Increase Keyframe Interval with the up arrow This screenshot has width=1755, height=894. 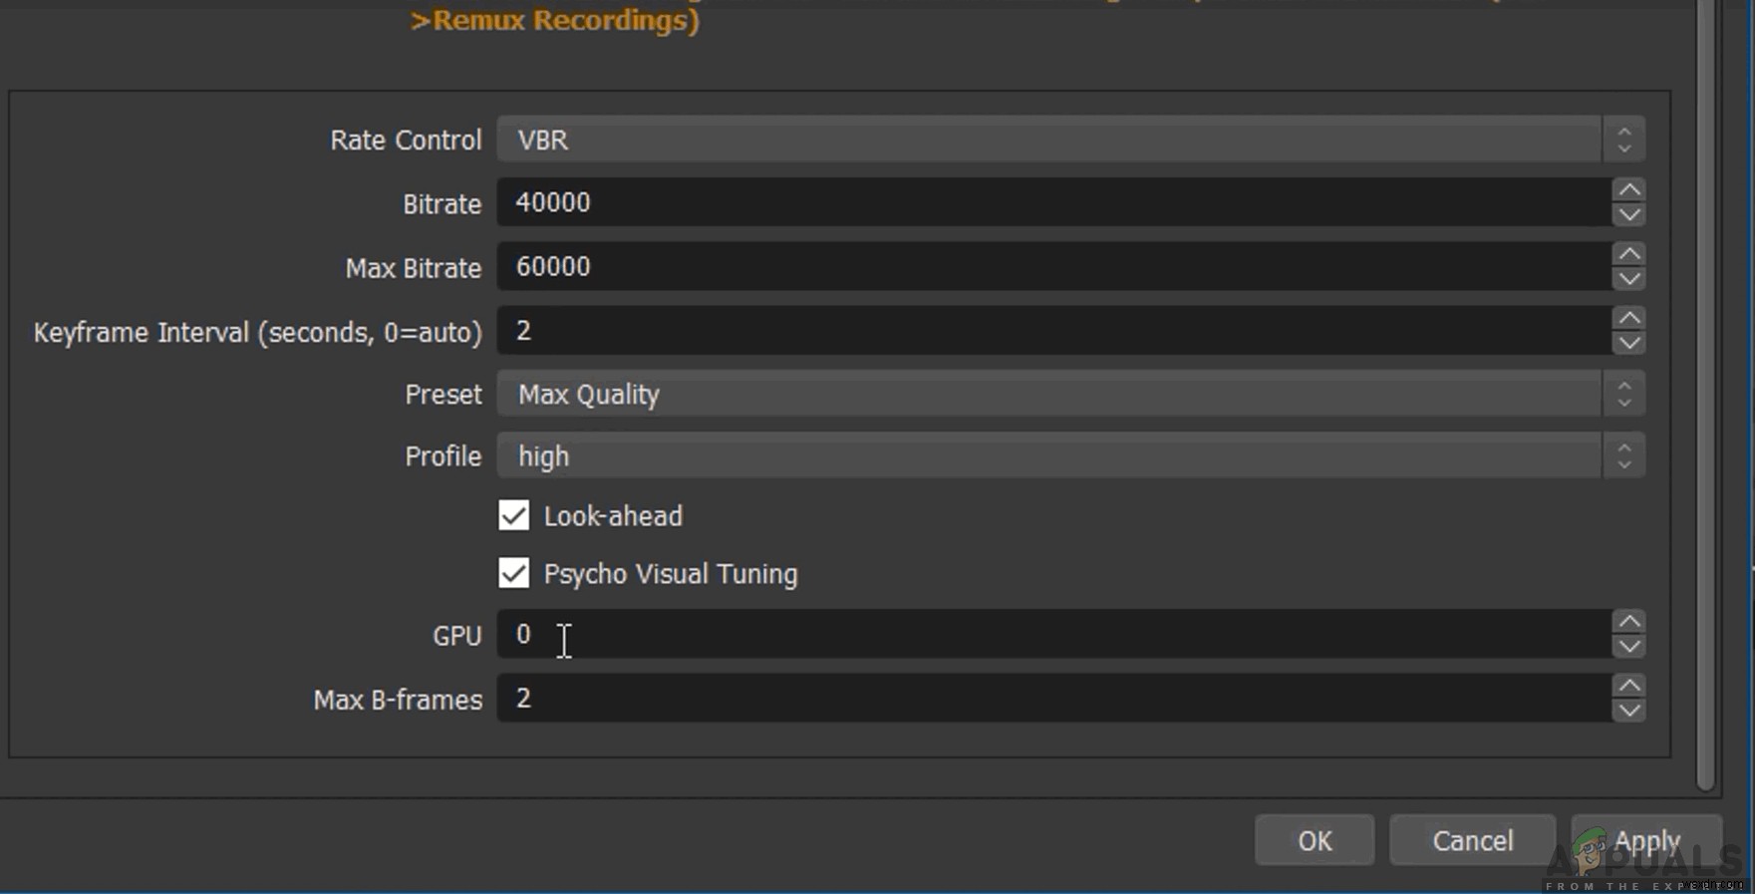click(x=1628, y=317)
